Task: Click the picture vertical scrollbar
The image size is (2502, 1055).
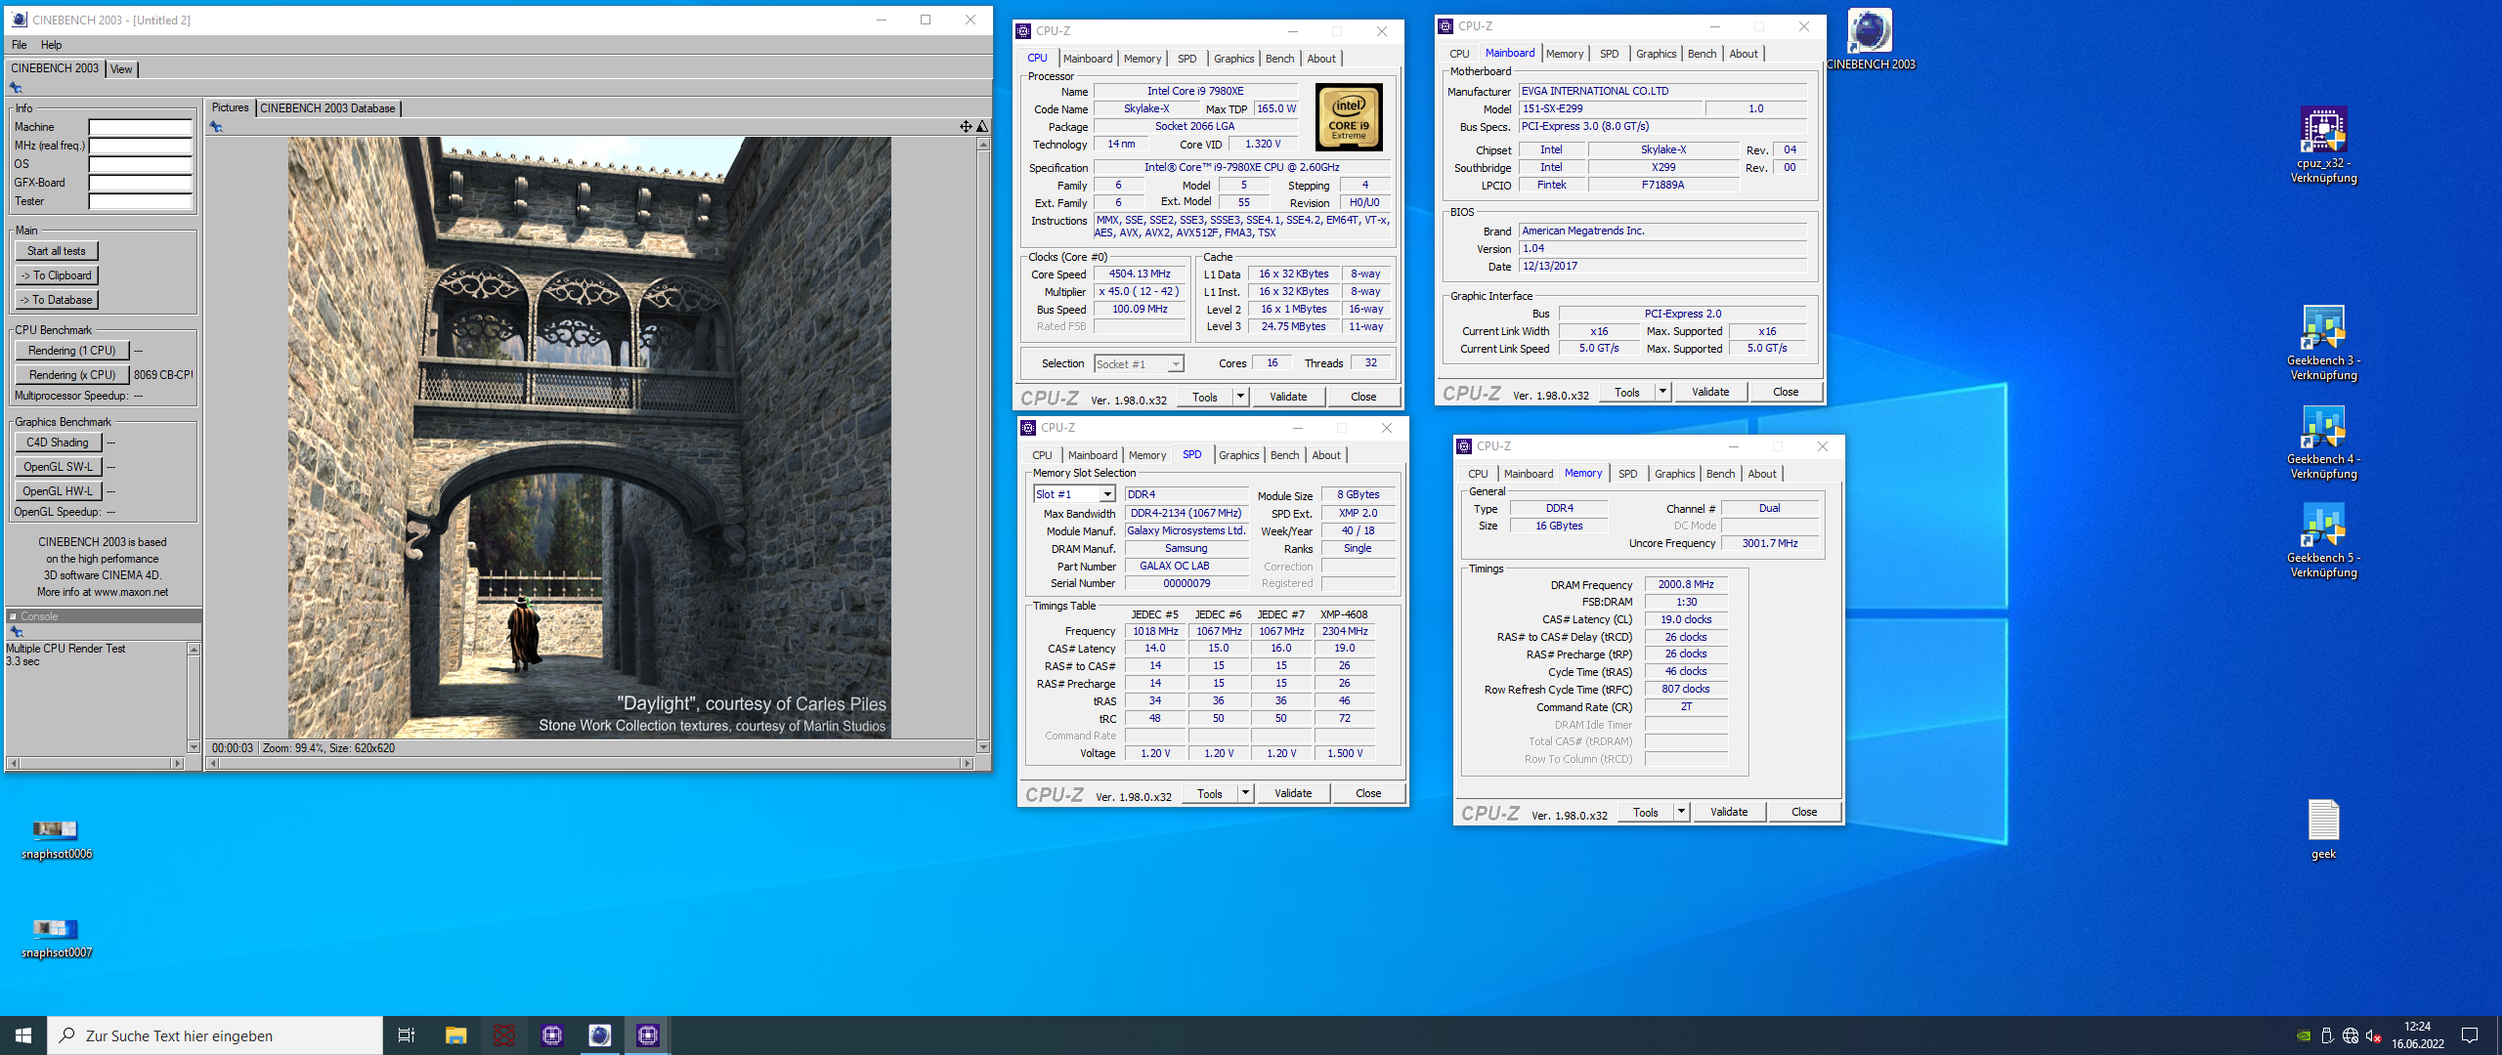Action: (x=983, y=445)
